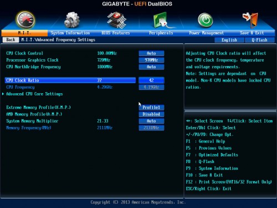Open System Memory Multiplier Auto option
Viewport: 277px width, 208px height.
151,121
